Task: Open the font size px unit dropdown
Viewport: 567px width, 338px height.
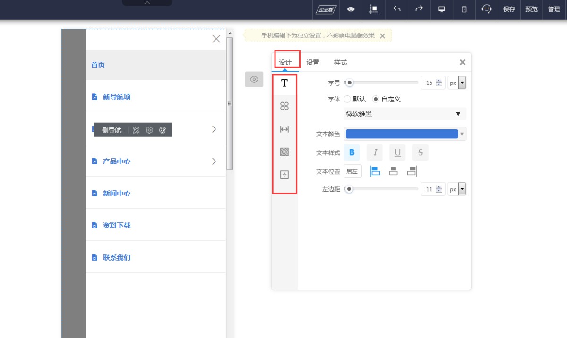Action: [x=457, y=83]
